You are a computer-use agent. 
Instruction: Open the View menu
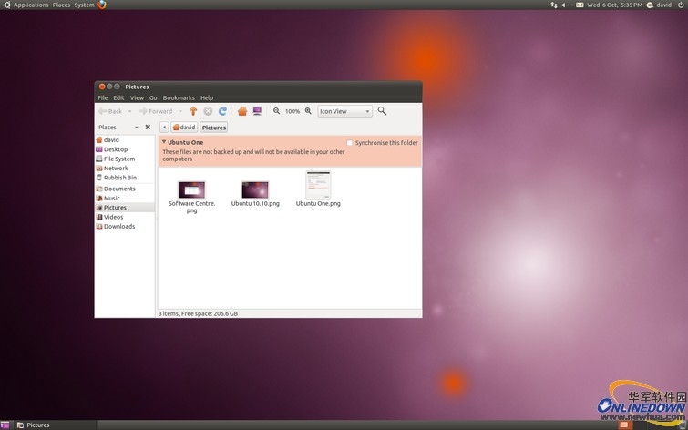(137, 97)
